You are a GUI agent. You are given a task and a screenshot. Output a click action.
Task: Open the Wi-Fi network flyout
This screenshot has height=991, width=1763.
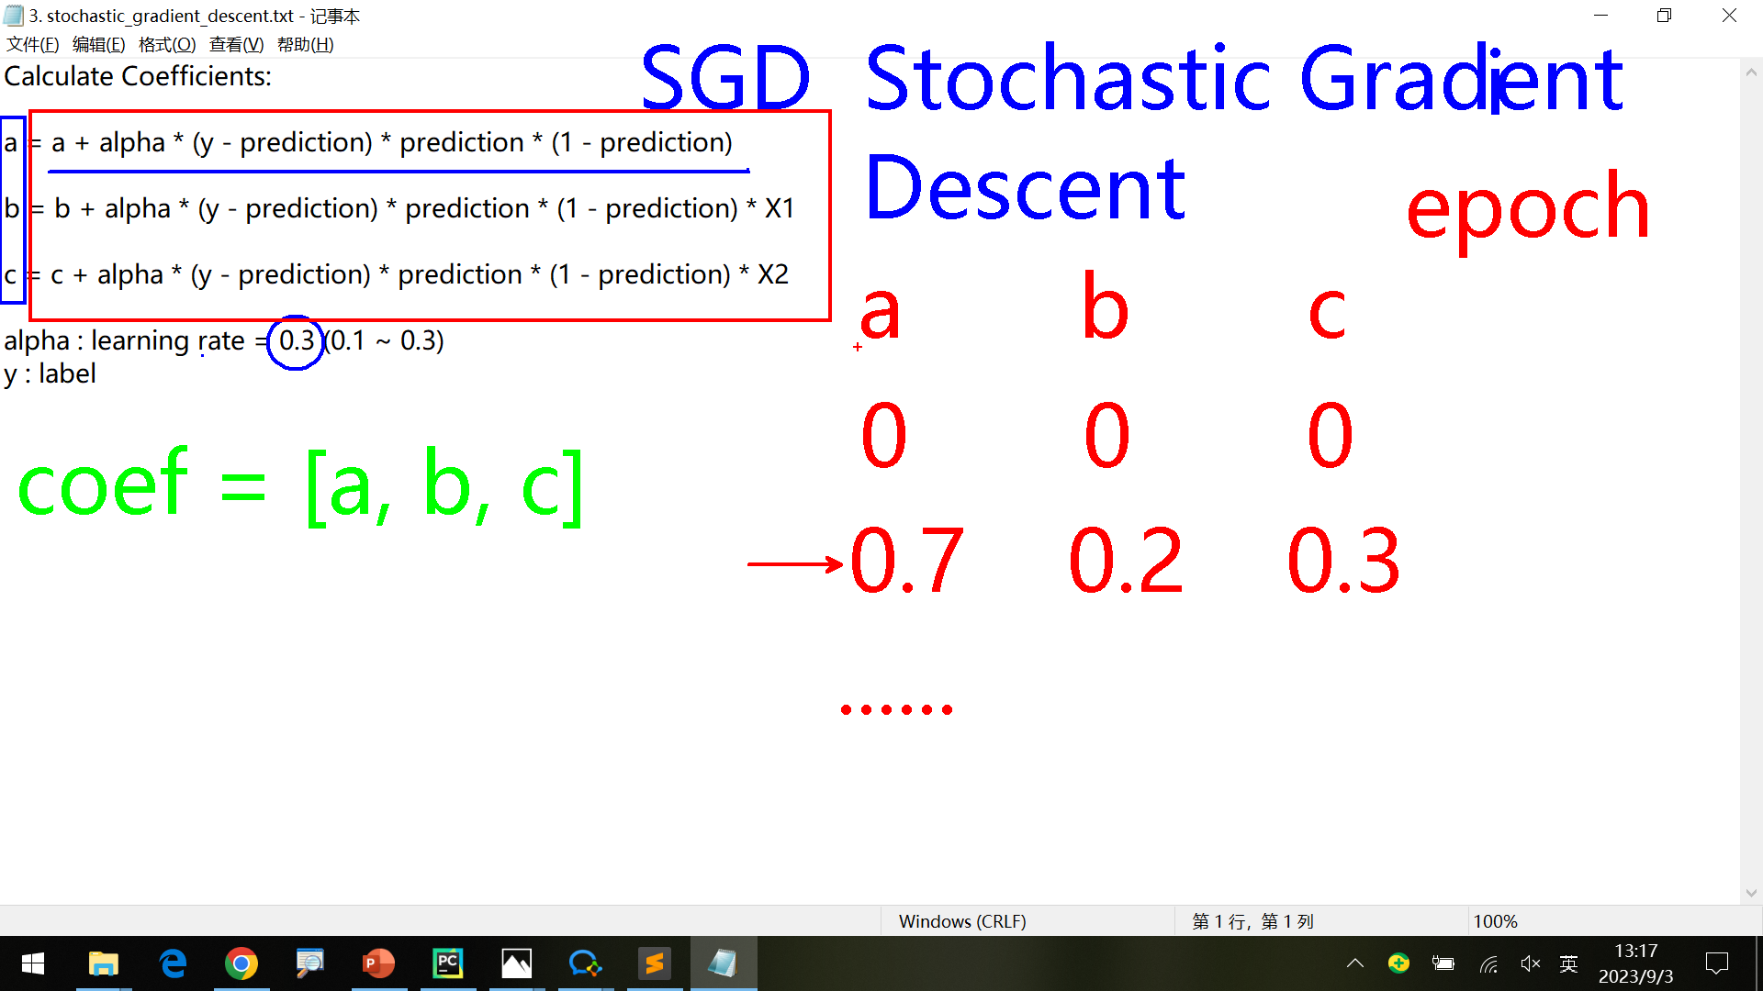[1488, 963]
